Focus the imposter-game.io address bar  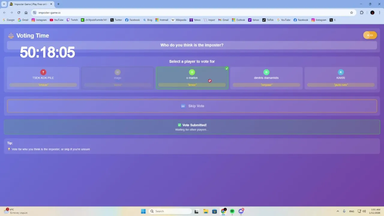coord(192,13)
